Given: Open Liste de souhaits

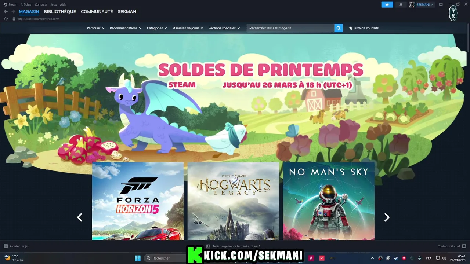Looking at the screenshot, I should point(364,28).
